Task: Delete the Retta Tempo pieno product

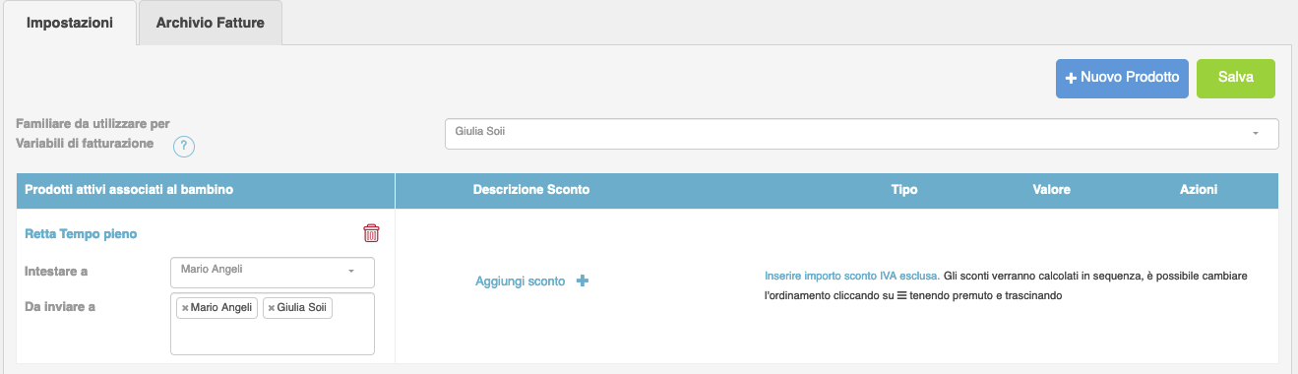Action: [x=371, y=233]
